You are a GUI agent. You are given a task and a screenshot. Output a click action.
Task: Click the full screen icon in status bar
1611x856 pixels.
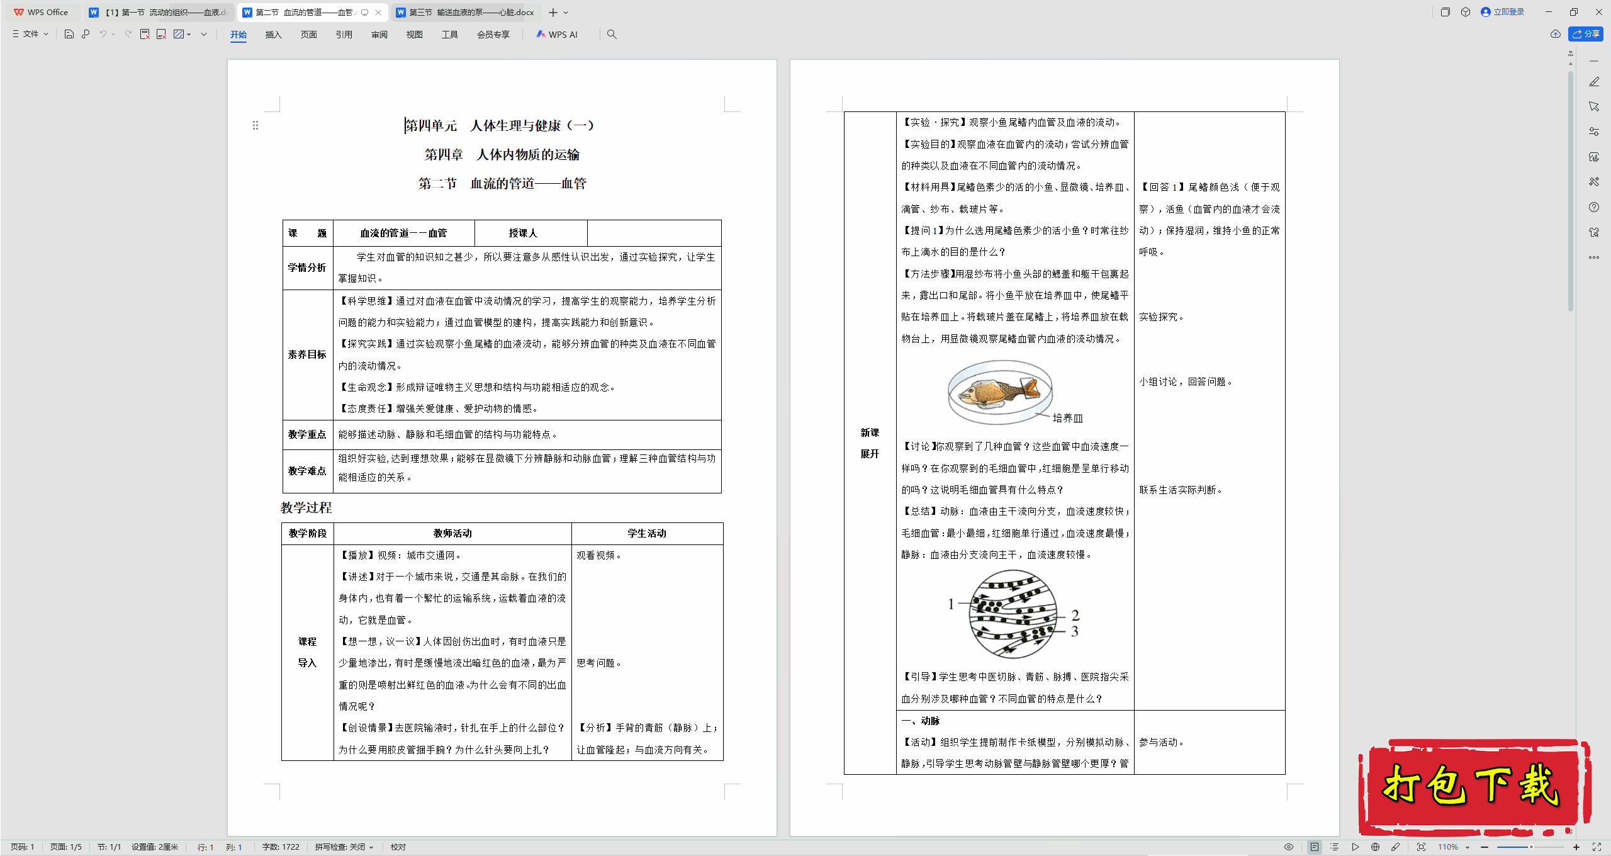tap(1597, 847)
